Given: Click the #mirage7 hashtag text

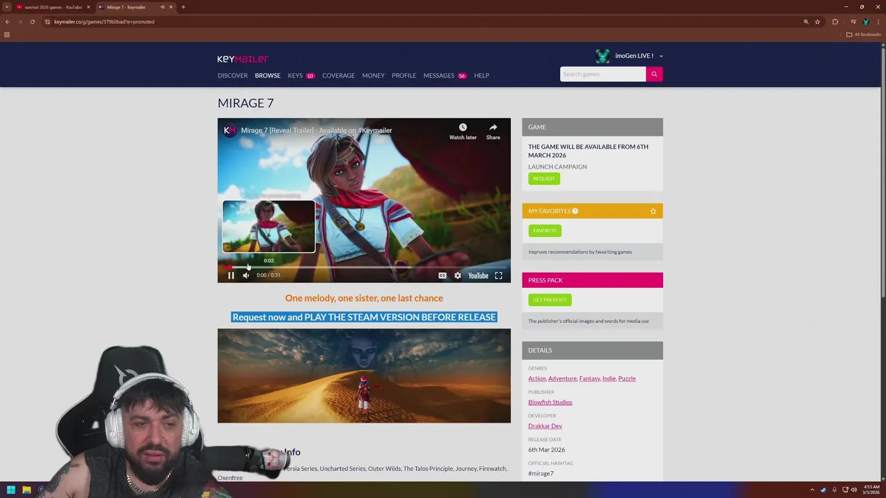Looking at the screenshot, I should [541, 473].
